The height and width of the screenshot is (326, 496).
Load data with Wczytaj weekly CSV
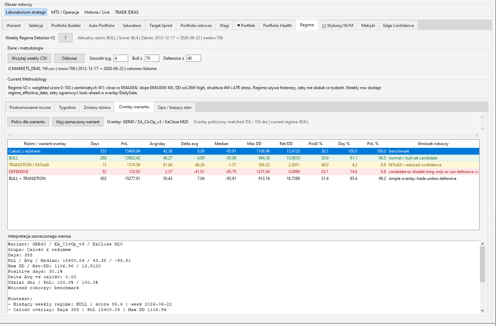(29, 58)
